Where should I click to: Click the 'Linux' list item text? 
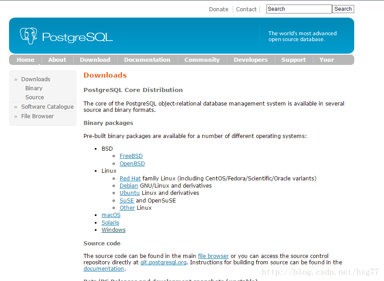pos(109,171)
